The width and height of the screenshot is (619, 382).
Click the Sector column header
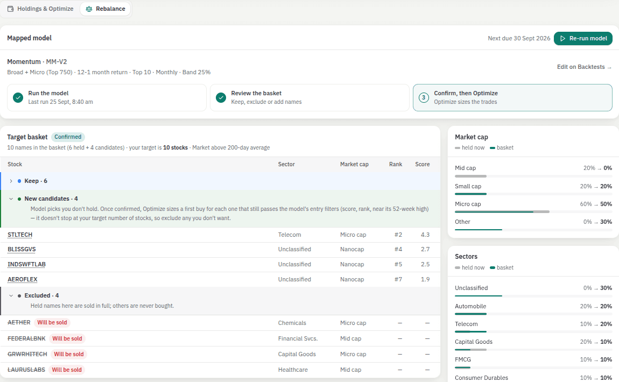(x=286, y=164)
